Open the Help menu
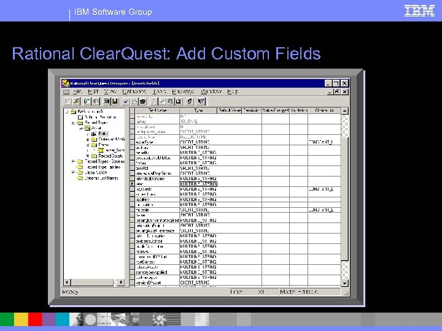 click(x=233, y=91)
